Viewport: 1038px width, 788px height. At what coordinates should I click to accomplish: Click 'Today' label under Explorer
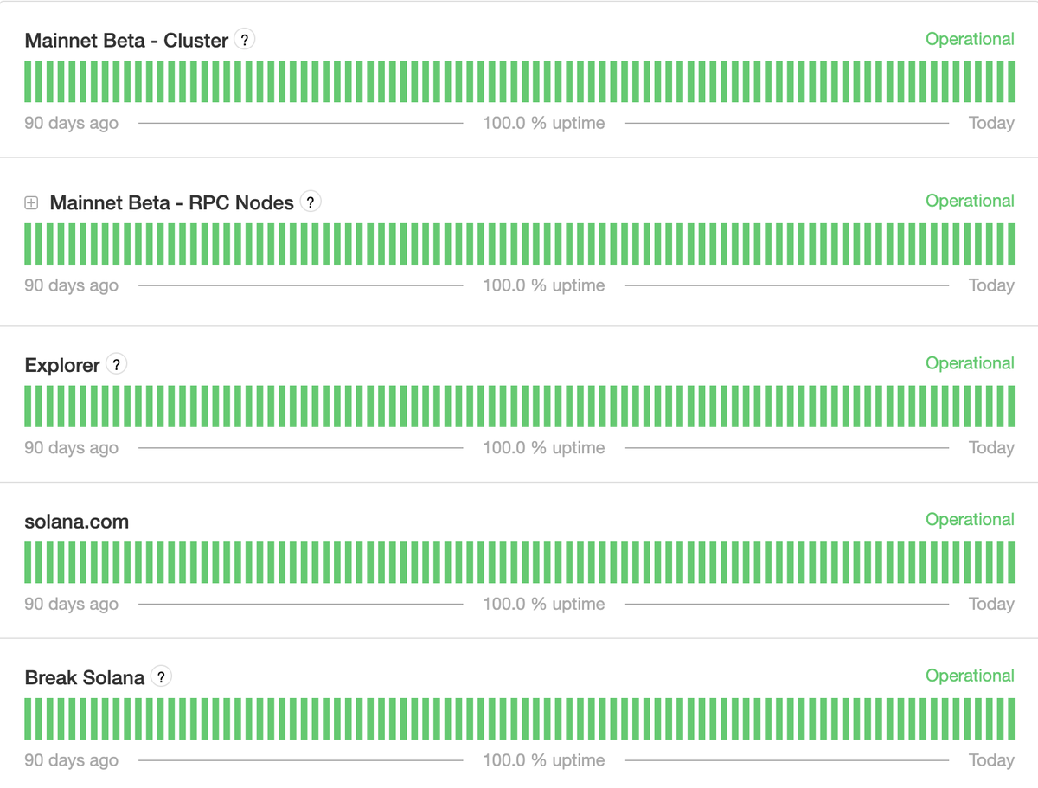click(x=991, y=447)
